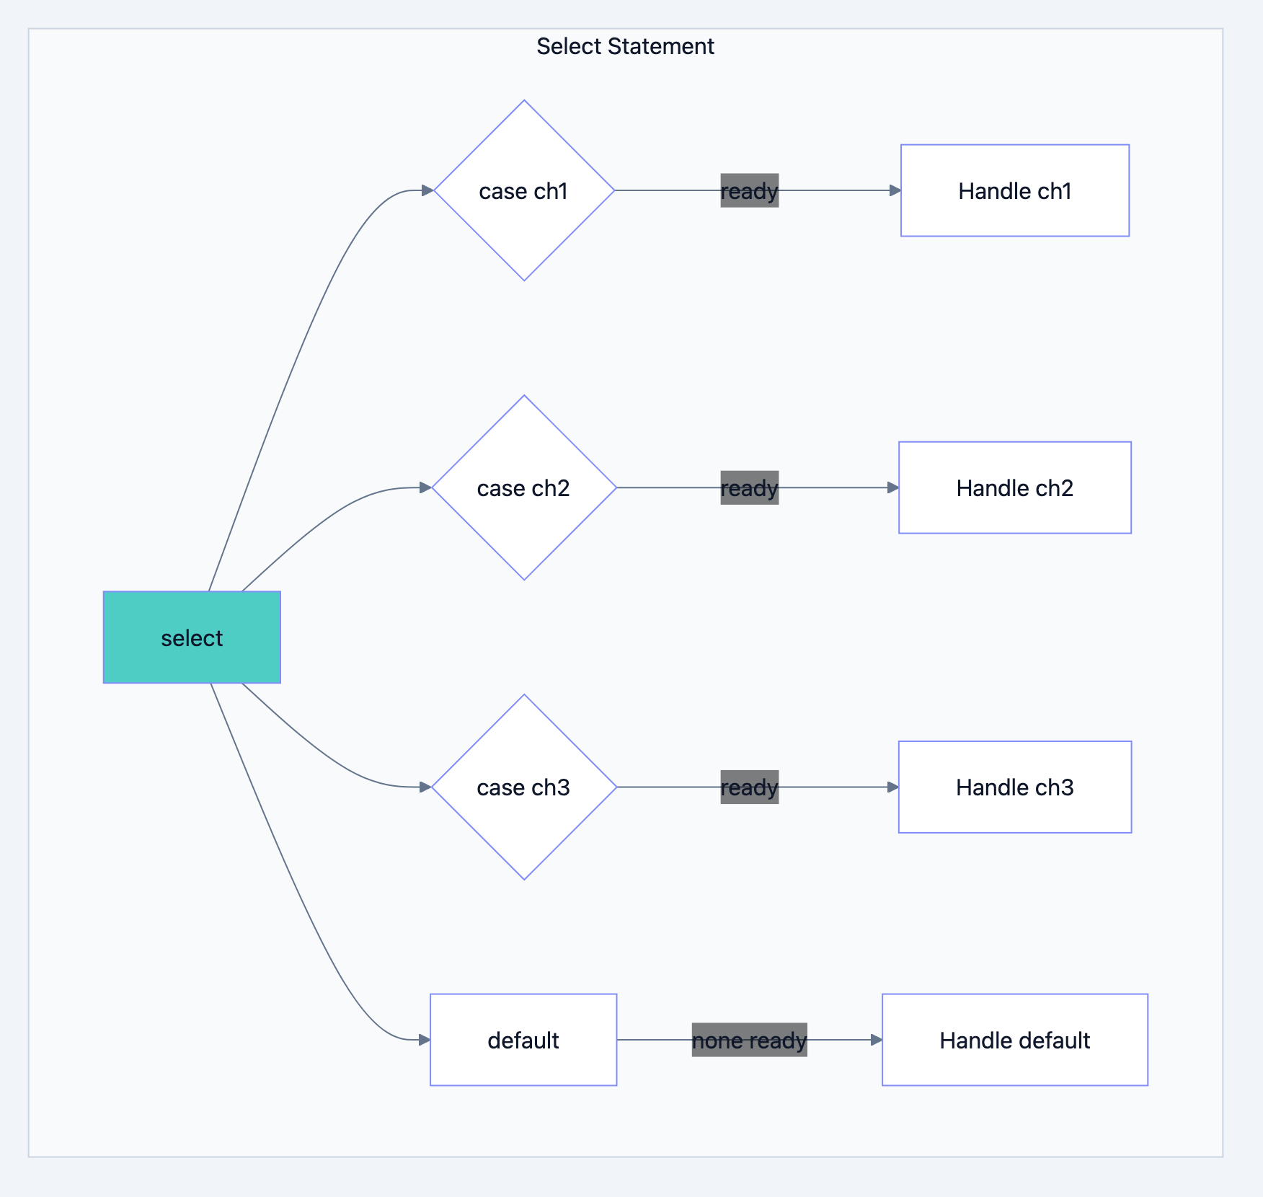Click the ready label near case ch1
Viewport: 1263px width, 1197px height.
point(749,190)
